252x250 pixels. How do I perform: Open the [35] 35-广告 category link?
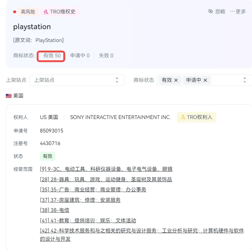pos(93,190)
